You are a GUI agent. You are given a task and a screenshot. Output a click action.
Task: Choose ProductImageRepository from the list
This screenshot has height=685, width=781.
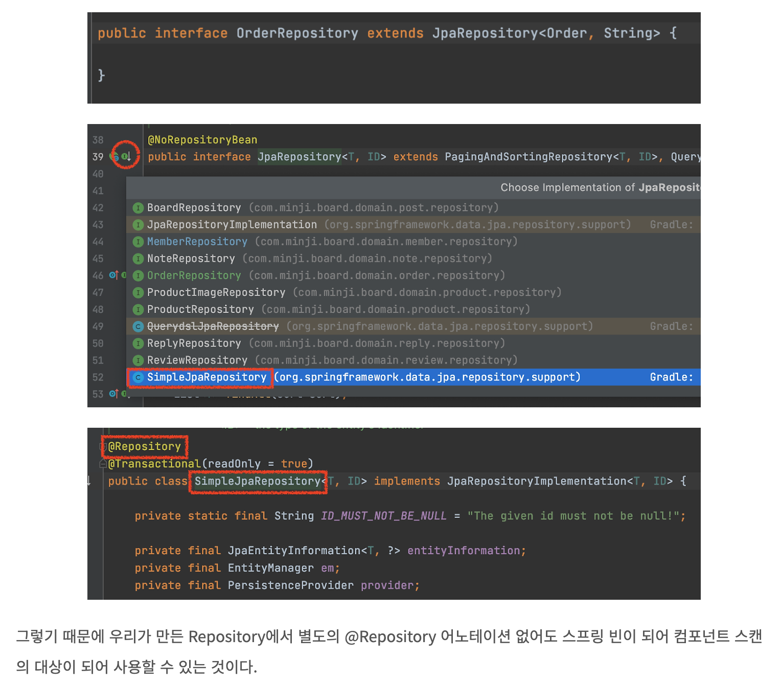point(216,292)
